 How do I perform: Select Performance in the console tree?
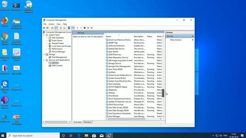(x=57, y=49)
